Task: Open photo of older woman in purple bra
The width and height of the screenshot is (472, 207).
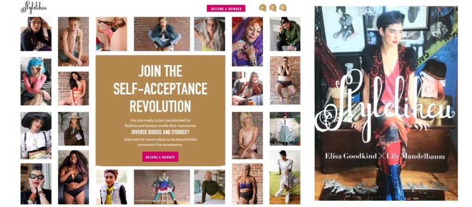Action: pyautogui.click(x=247, y=184)
